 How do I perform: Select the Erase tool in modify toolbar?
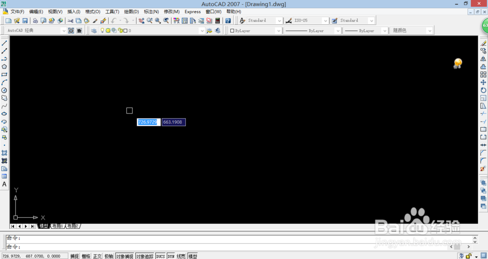[483, 43]
